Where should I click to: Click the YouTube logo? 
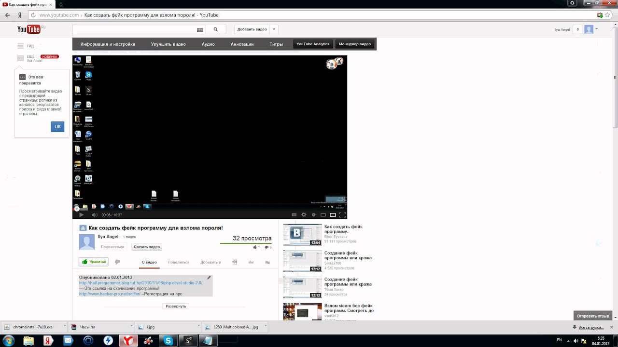[x=28, y=29]
